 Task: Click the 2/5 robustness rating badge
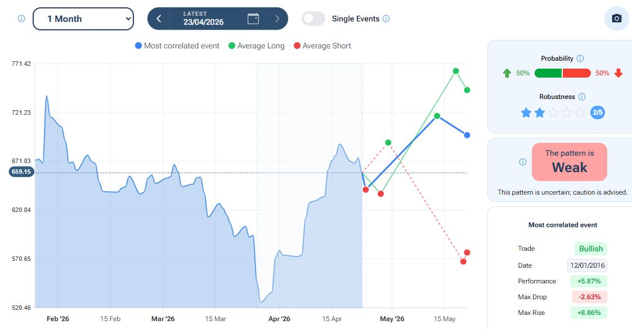tap(598, 112)
